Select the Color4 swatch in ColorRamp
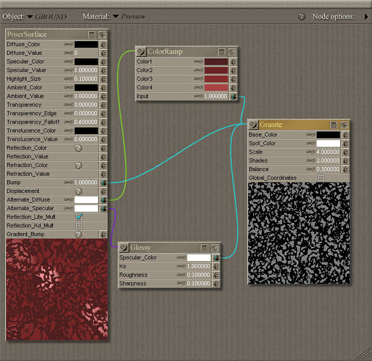This screenshot has width=372, height=361. [216, 88]
